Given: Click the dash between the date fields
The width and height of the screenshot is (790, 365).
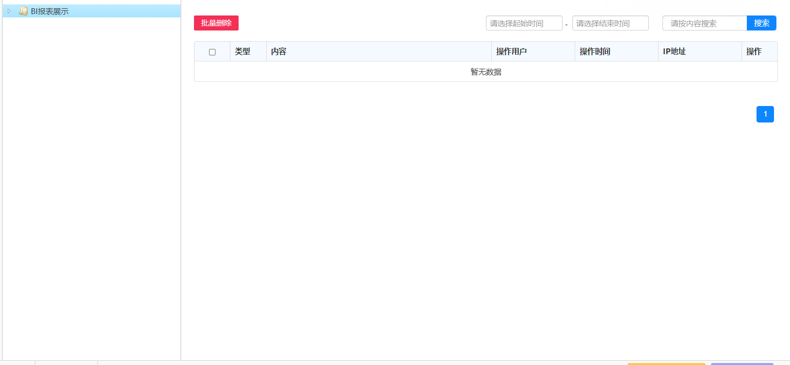Looking at the screenshot, I should click(566, 24).
